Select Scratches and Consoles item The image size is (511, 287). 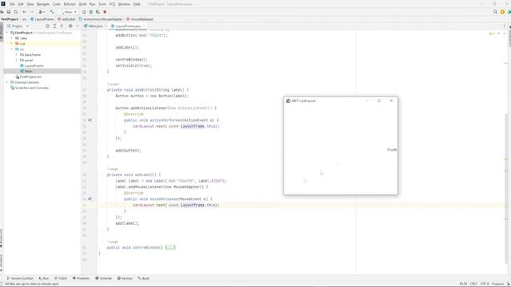tap(30, 88)
